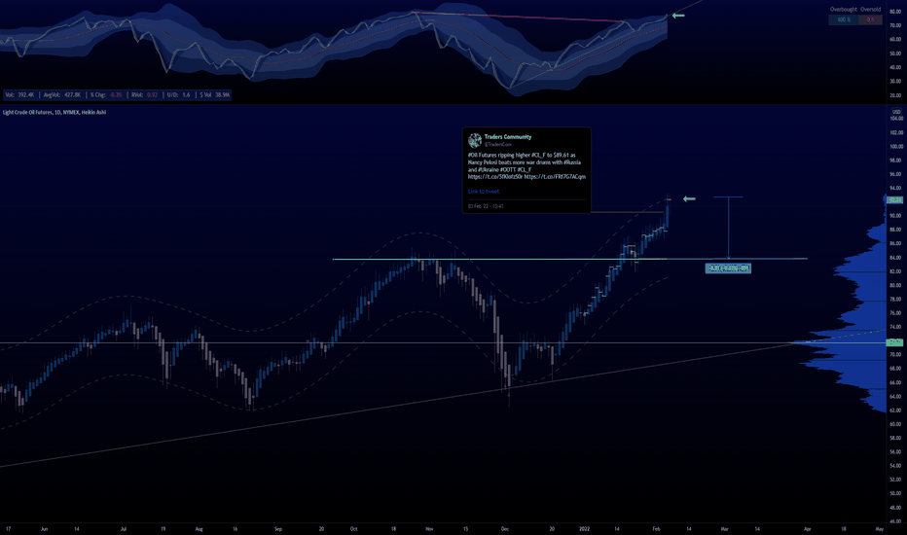Click the 'Apr' label on time axis

click(808, 528)
